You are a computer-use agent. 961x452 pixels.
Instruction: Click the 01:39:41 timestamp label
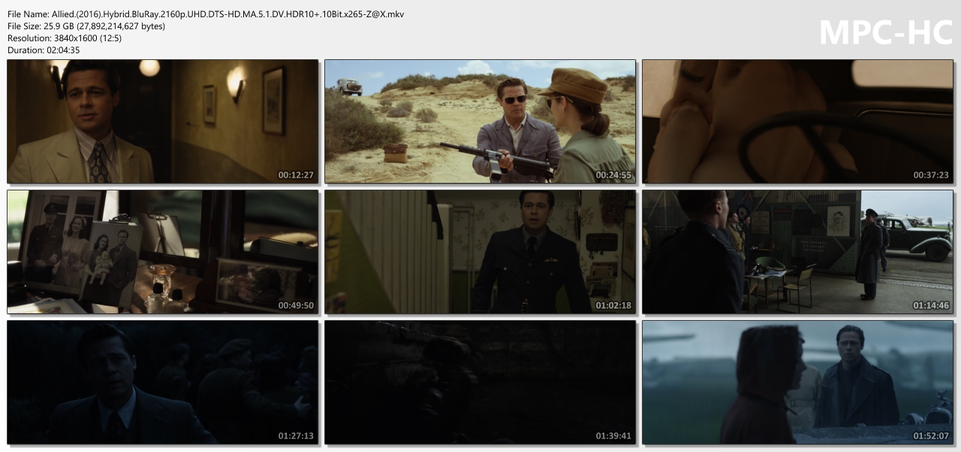(x=613, y=436)
